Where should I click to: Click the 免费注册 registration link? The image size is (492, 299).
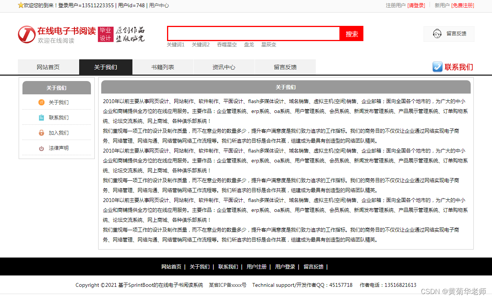(462, 6)
